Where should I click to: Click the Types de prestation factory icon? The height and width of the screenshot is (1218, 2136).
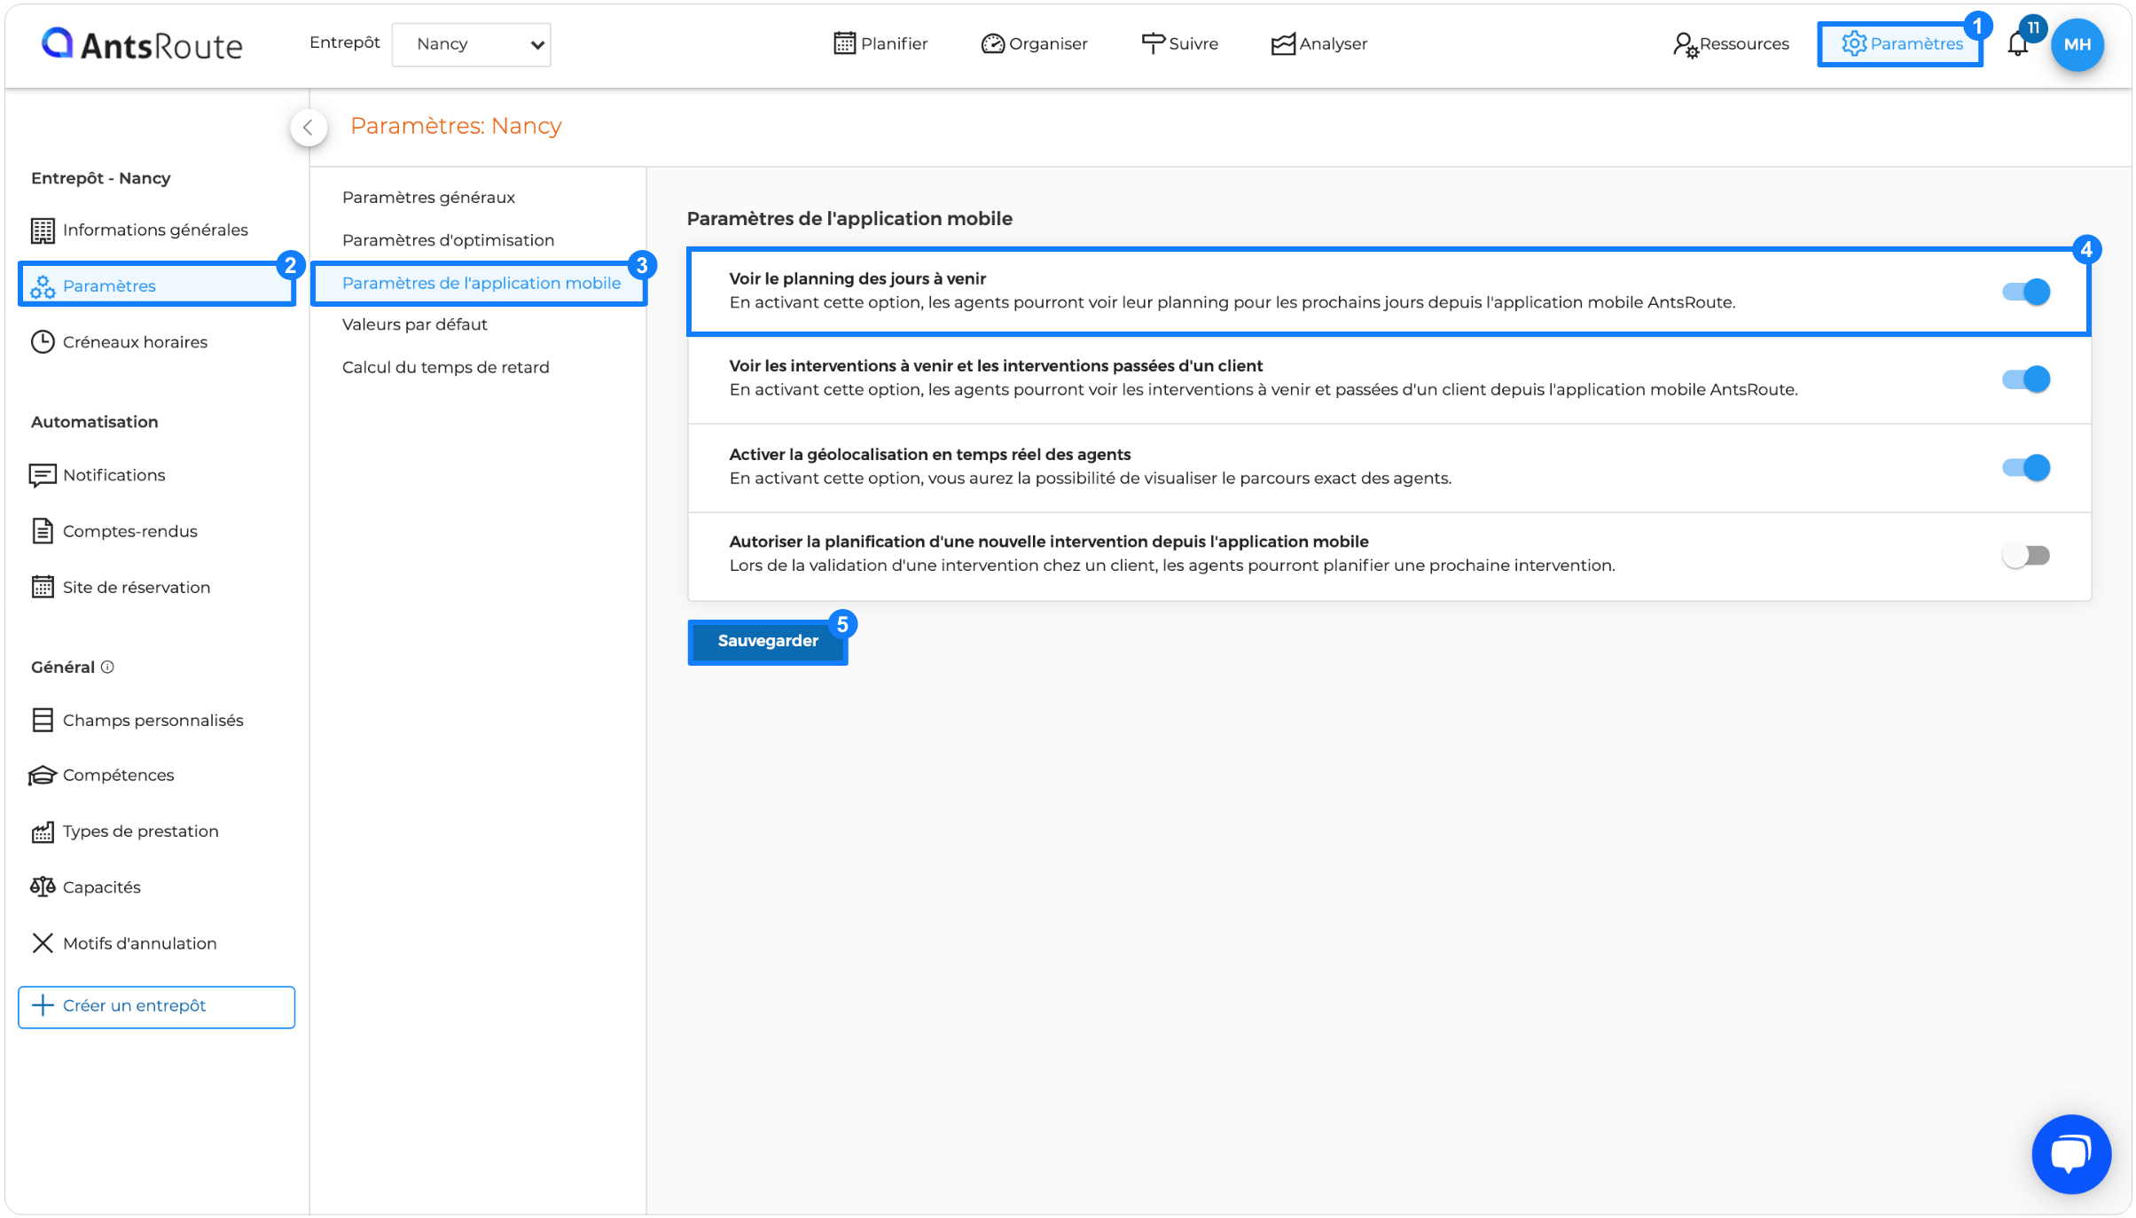coord(43,832)
